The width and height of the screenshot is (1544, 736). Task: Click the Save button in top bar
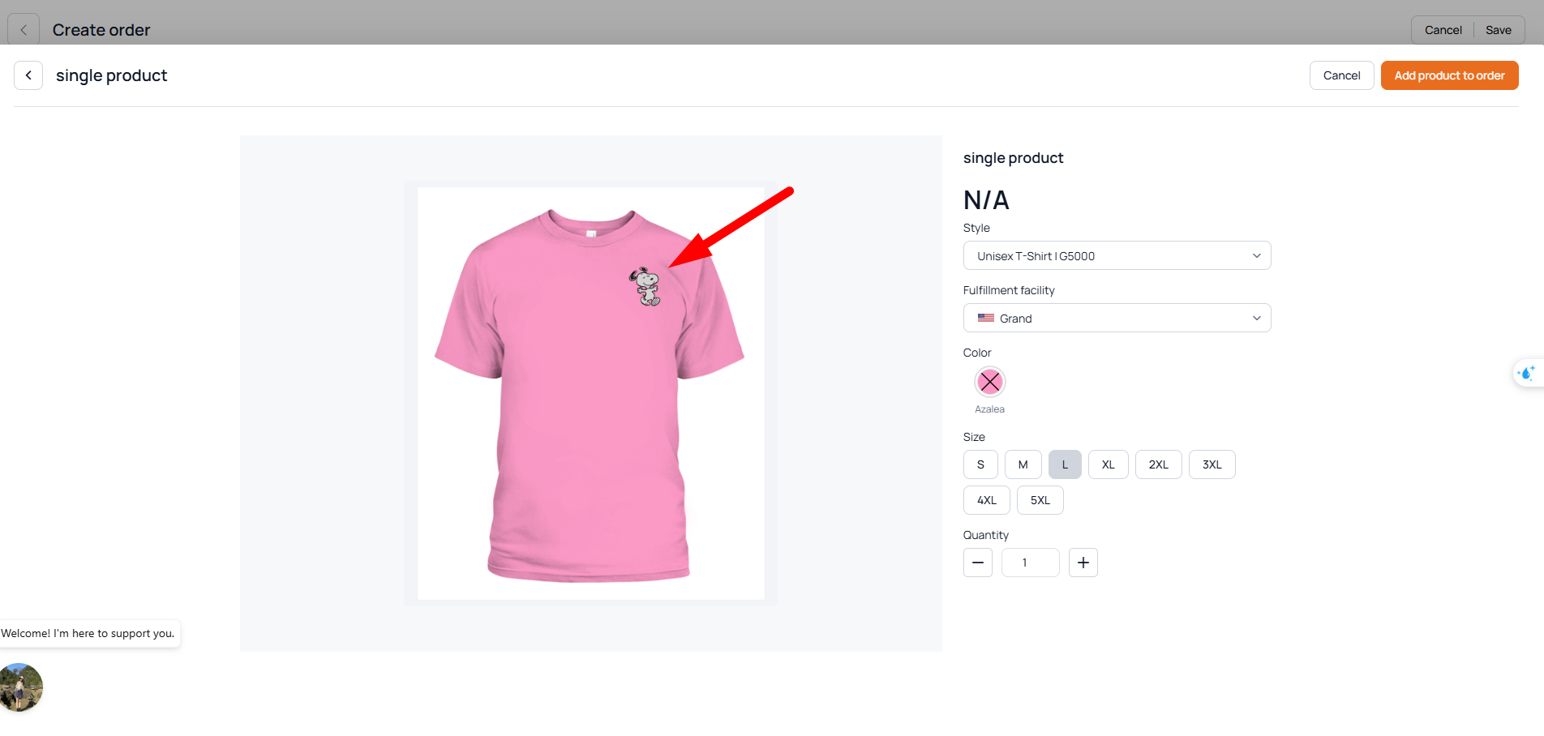(1498, 30)
